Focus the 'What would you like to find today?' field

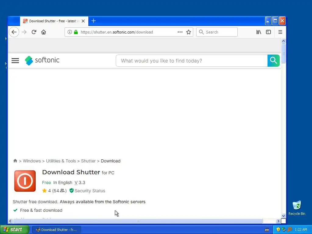(192, 61)
